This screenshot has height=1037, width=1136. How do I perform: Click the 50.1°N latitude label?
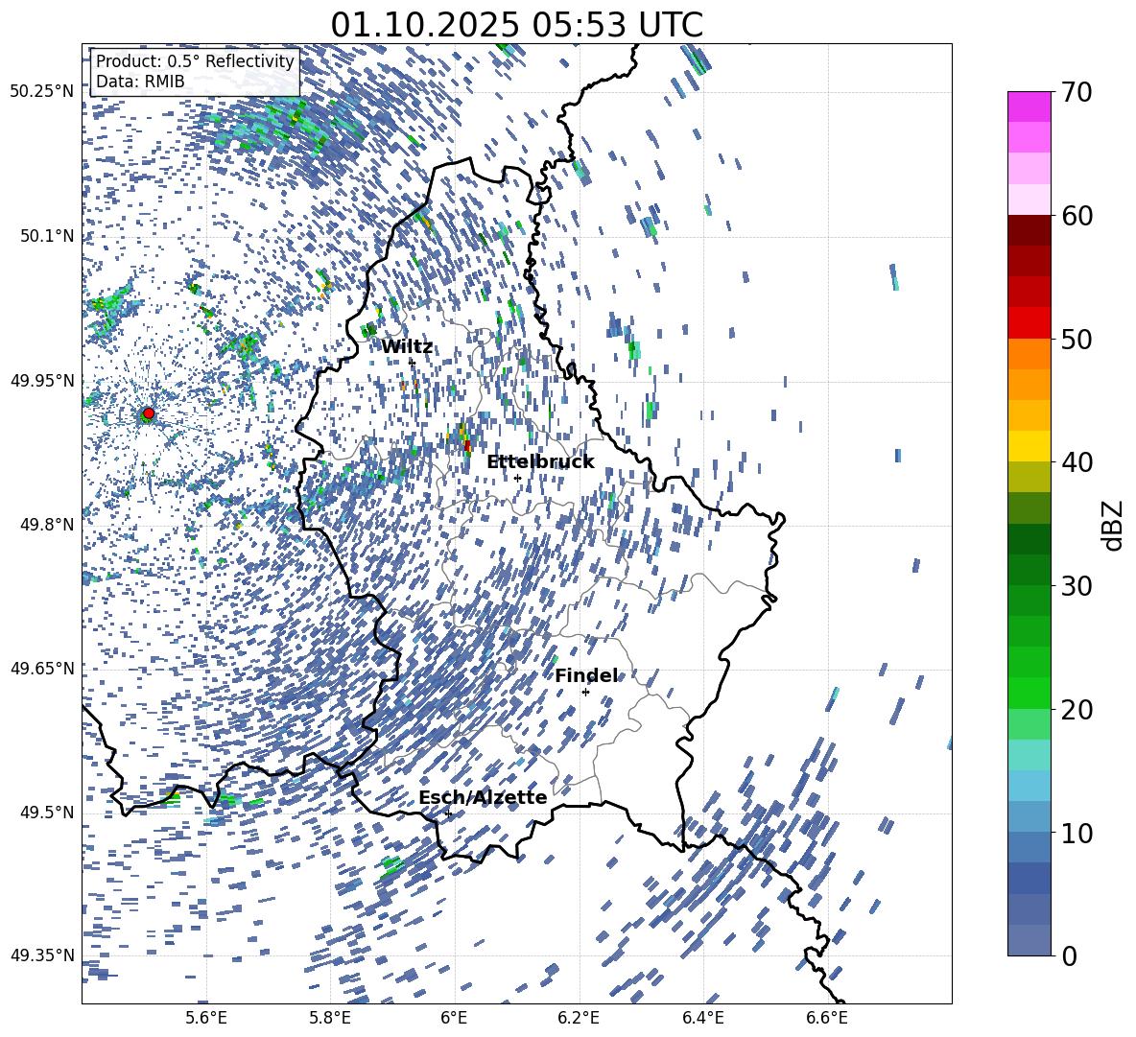[x=47, y=236]
